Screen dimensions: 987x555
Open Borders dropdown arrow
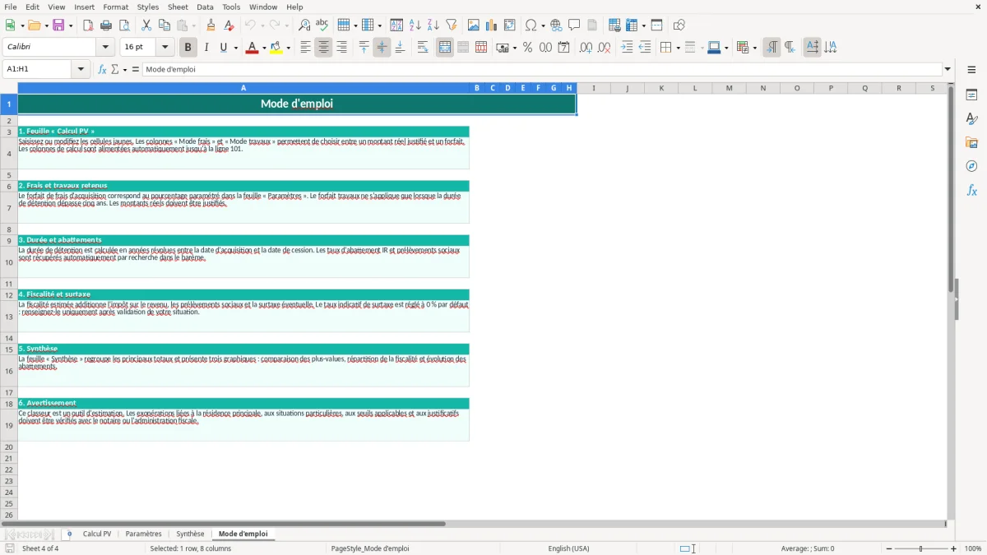point(677,48)
